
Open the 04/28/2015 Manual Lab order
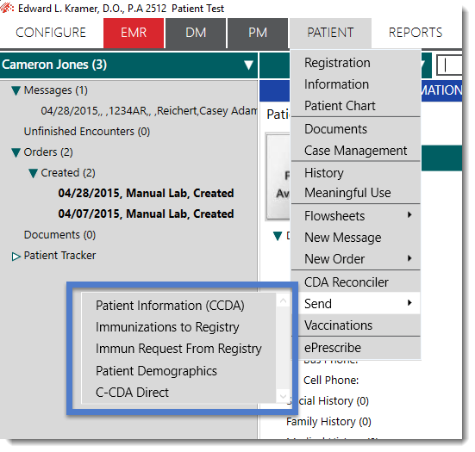146,194
